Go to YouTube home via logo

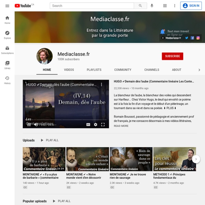(23, 6)
